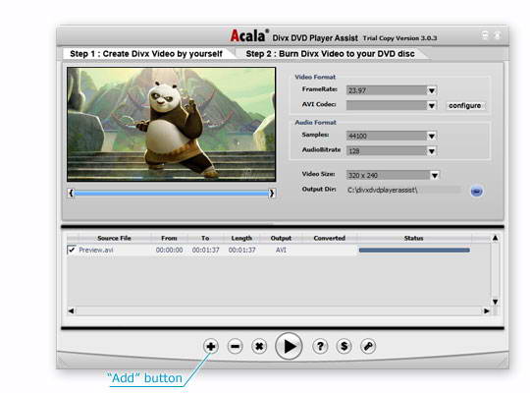
Task: Click the Source File column header
Action: click(x=114, y=239)
